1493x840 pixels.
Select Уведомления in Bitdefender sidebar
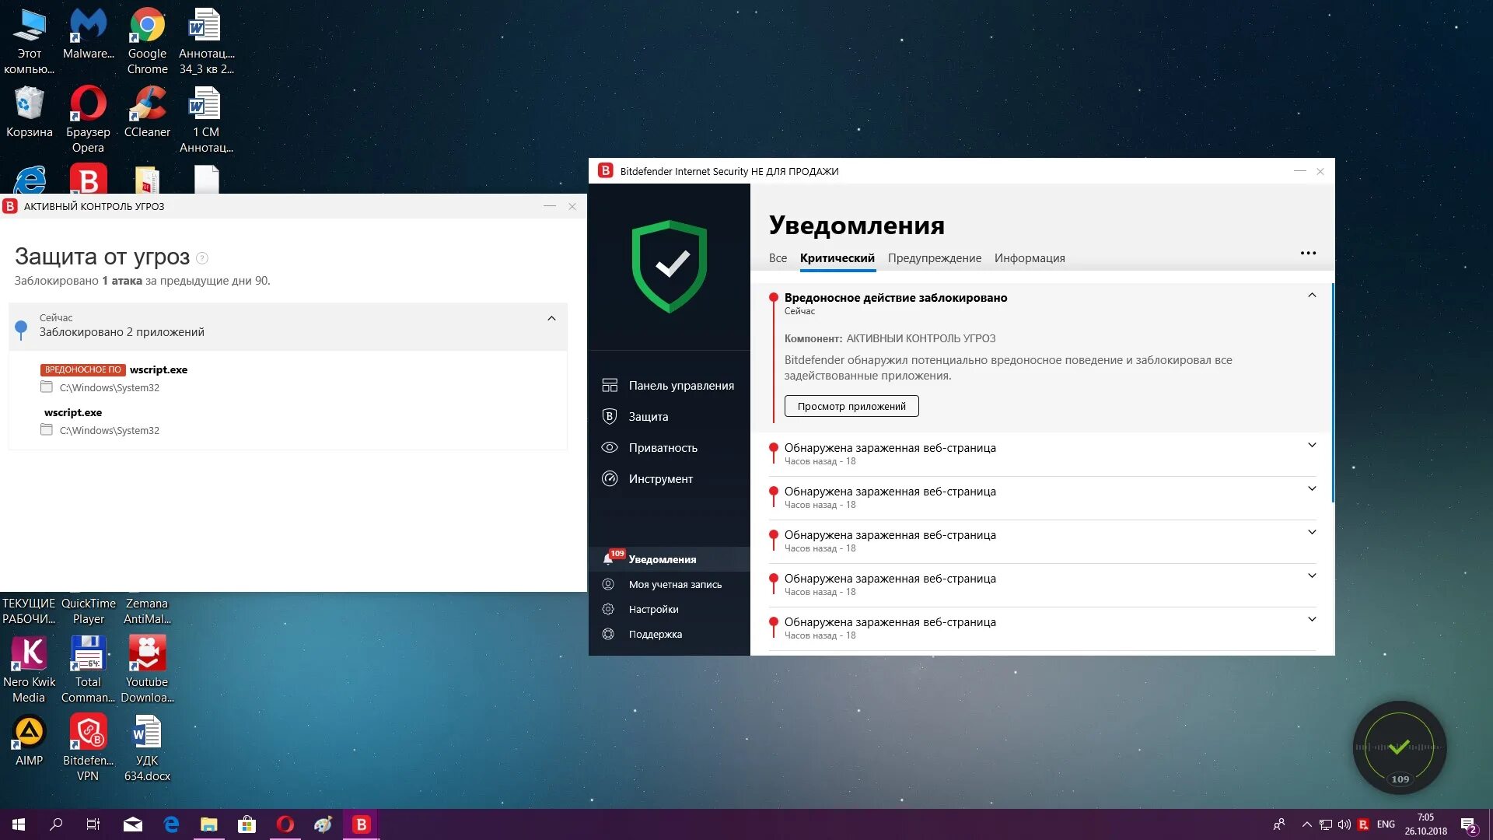669,559
